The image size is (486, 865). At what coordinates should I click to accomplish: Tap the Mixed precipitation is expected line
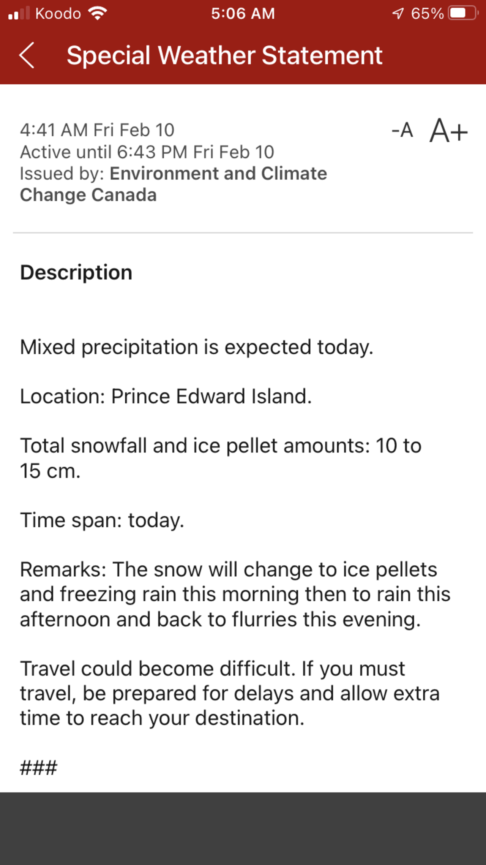(x=197, y=347)
